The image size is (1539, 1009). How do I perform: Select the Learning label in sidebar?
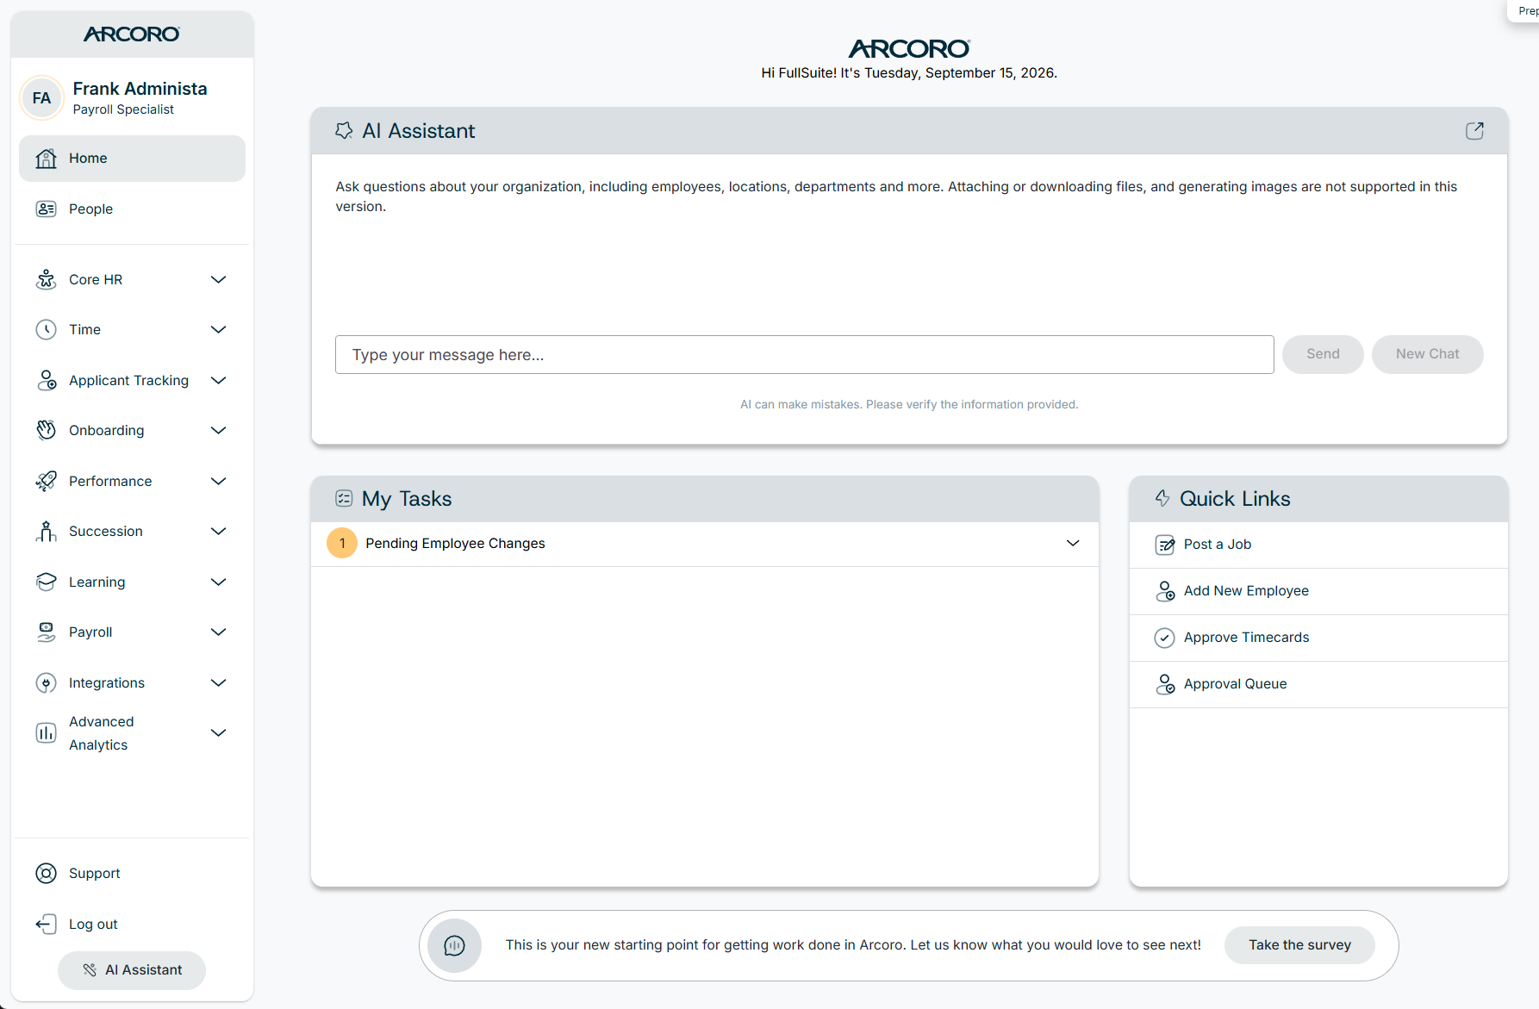(97, 582)
